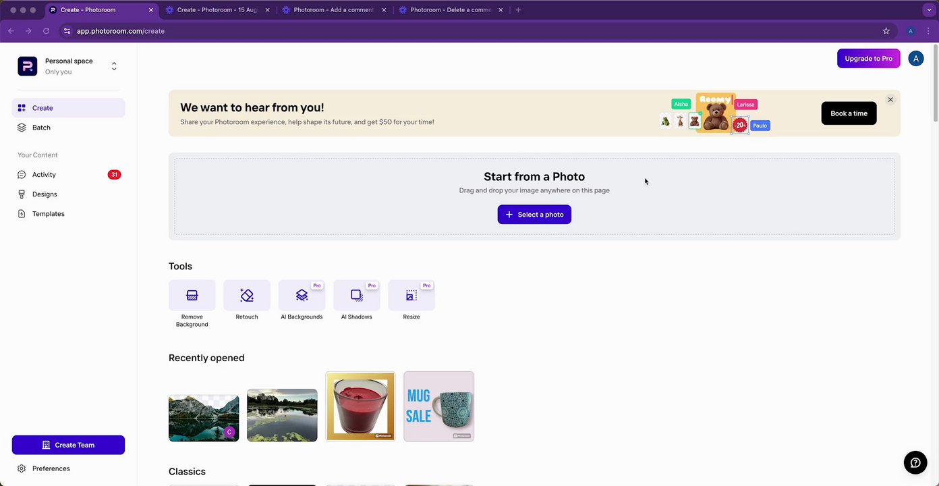Open the tab search dropdown

click(x=930, y=10)
